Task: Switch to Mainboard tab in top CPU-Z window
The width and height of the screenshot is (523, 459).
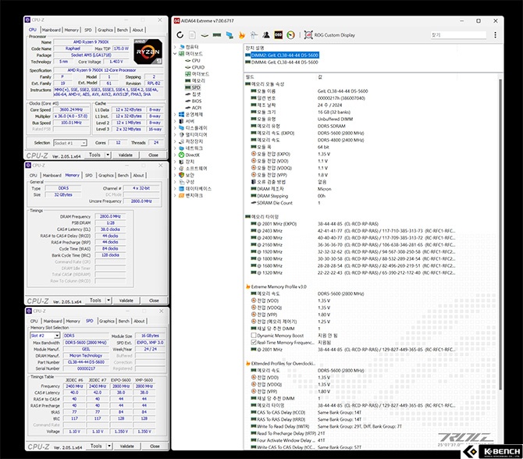Action: pyautogui.click(x=52, y=30)
